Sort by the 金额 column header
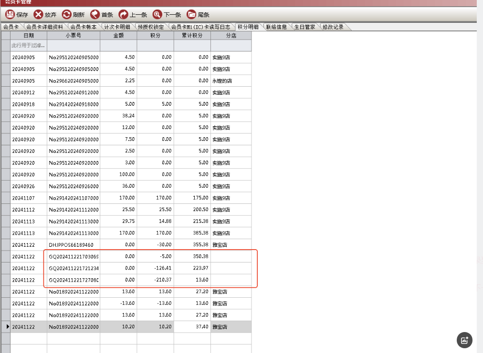This screenshot has width=483, height=353. 118,36
